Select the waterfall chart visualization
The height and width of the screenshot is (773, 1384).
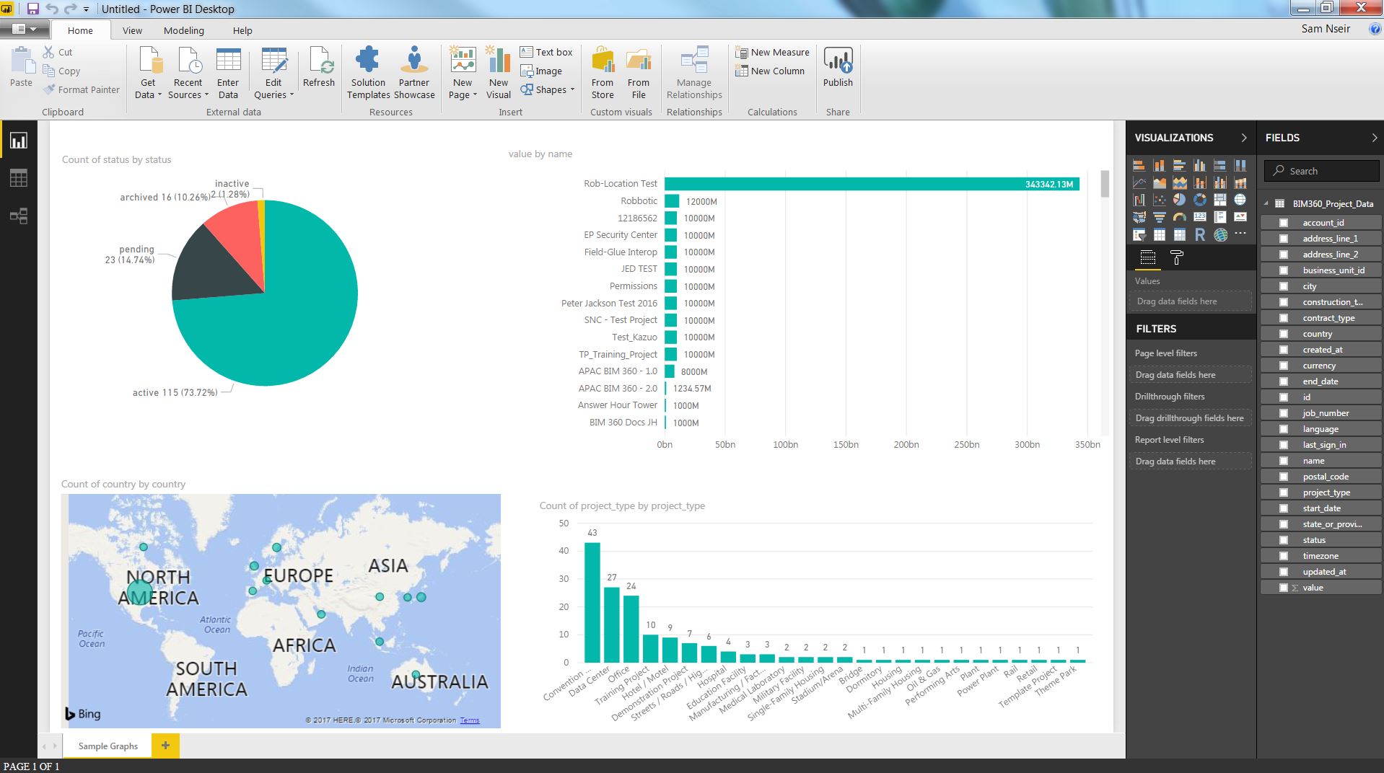click(1139, 200)
